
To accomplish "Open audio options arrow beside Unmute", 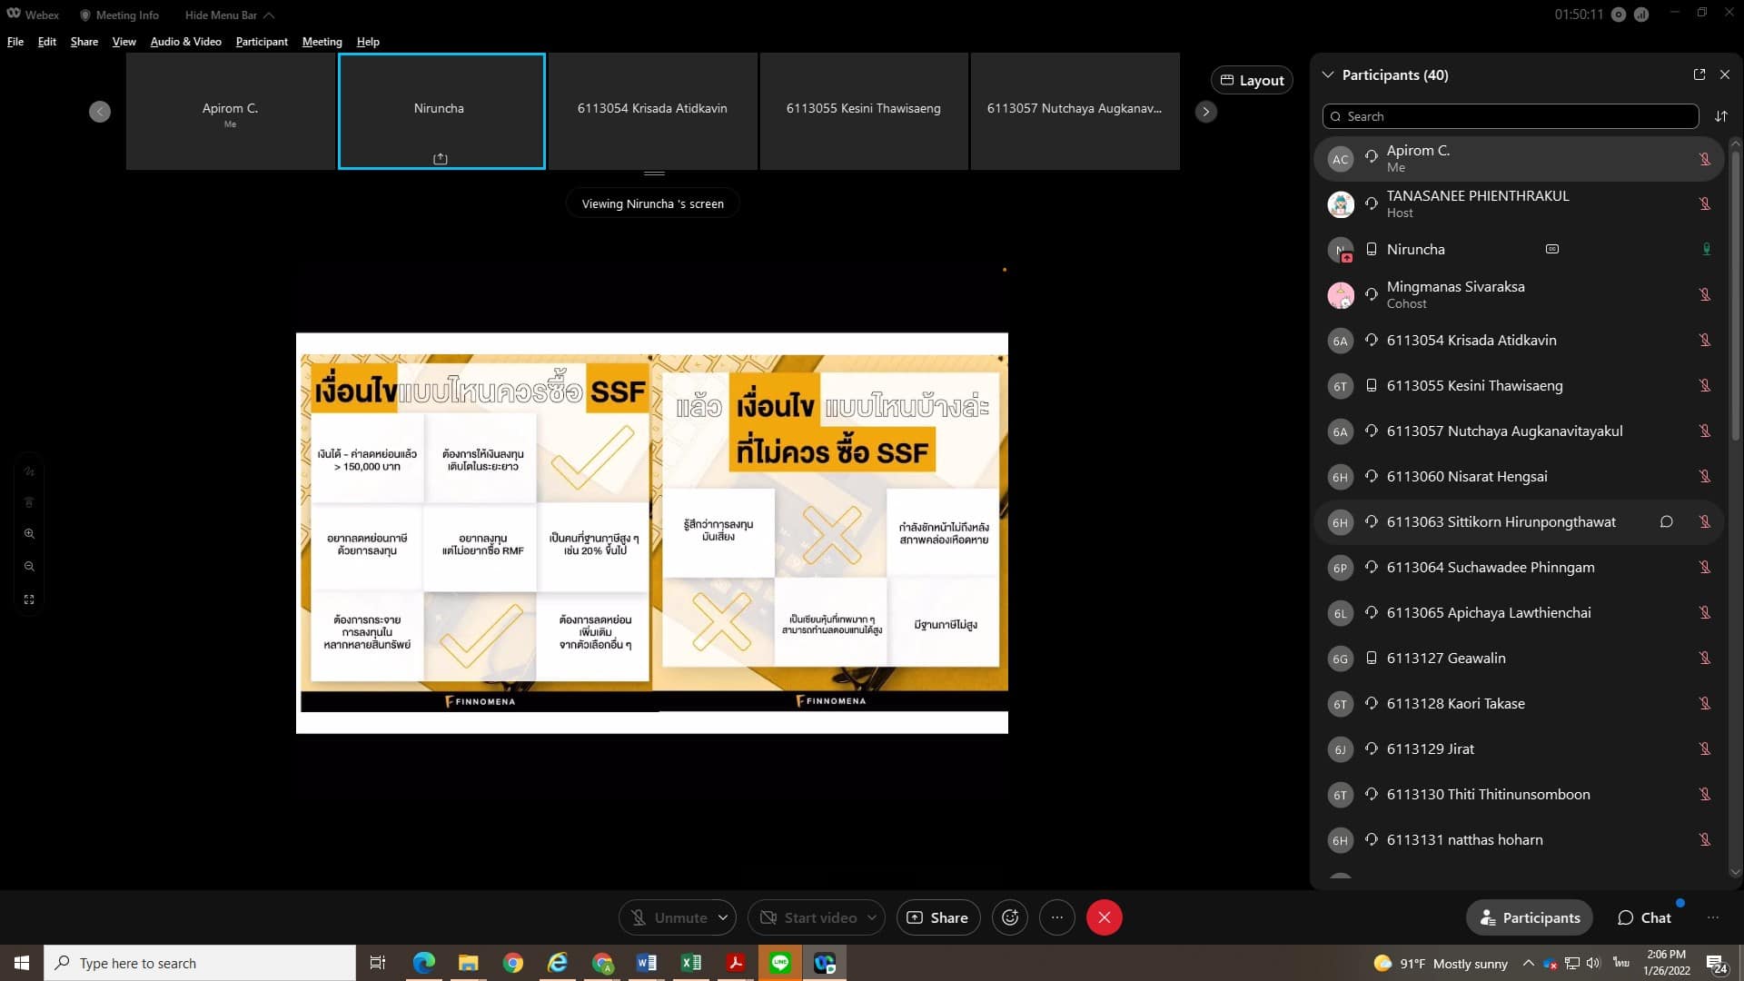I will (723, 917).
